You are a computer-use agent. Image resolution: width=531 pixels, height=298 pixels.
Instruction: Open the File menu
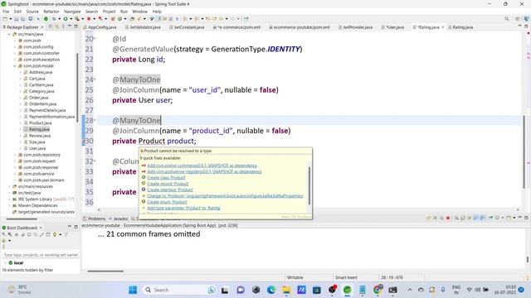point(6,12)
